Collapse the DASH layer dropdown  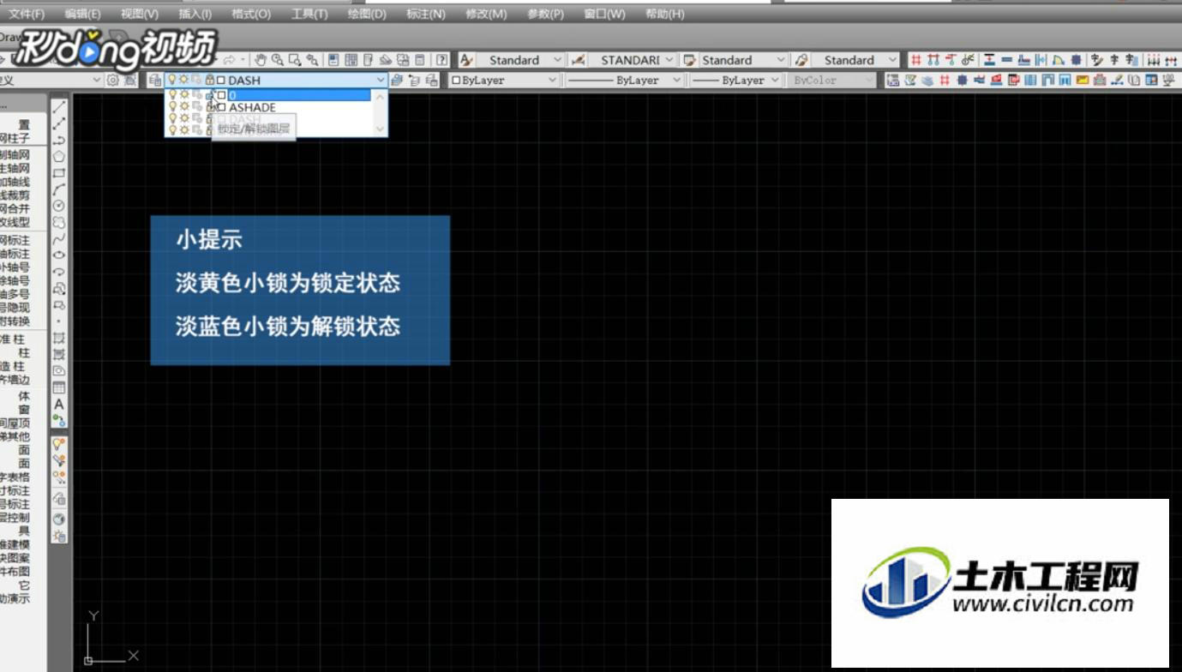coord(381,80)
